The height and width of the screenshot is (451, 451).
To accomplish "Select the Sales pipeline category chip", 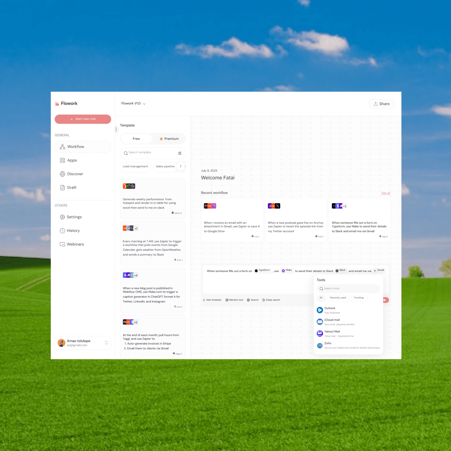I will [x=165, y=167].
